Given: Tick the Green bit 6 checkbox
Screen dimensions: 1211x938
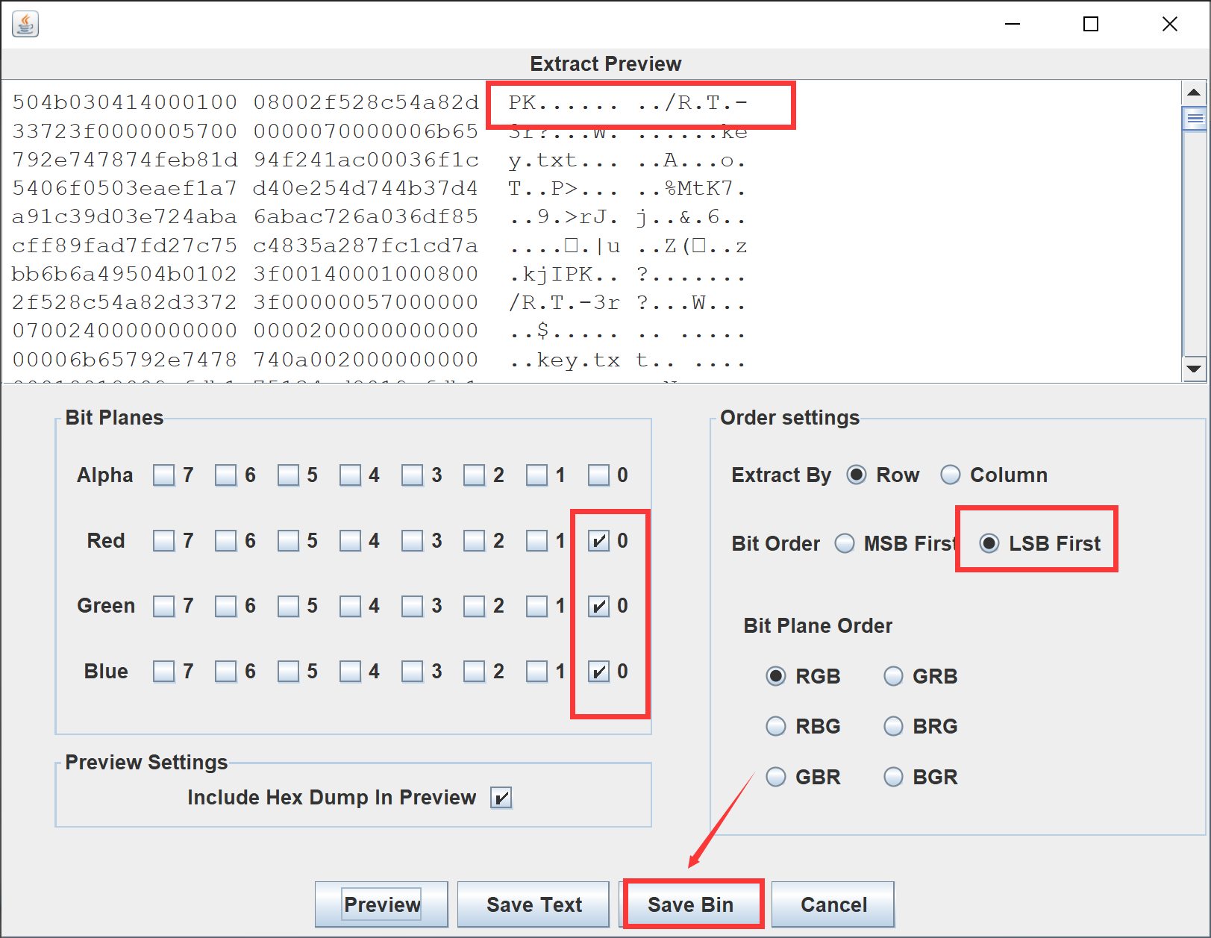Looking at the screenshot, I should (x=225, y=606).
